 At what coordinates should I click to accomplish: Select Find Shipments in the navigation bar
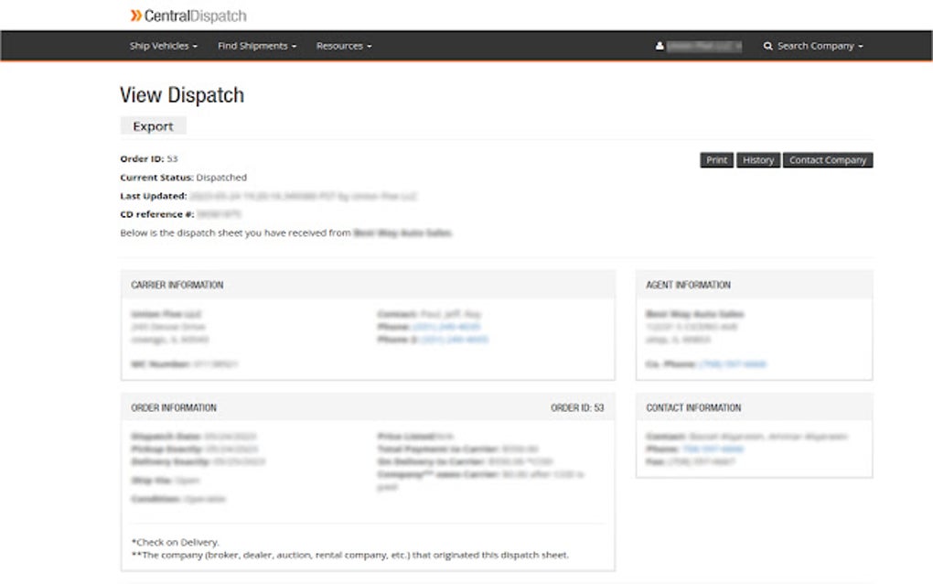[252, 45]
